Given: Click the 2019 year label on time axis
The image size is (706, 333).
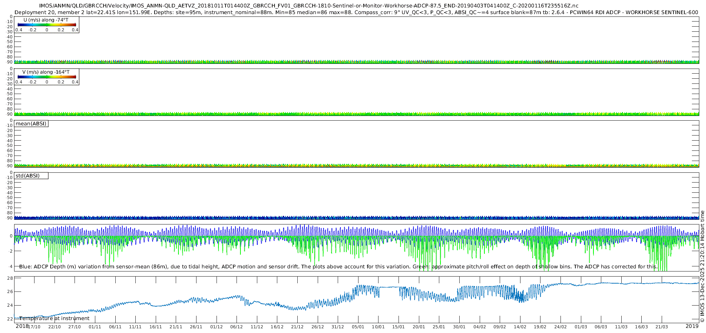Looking at the screenshot, I should [x=692, y=326].
